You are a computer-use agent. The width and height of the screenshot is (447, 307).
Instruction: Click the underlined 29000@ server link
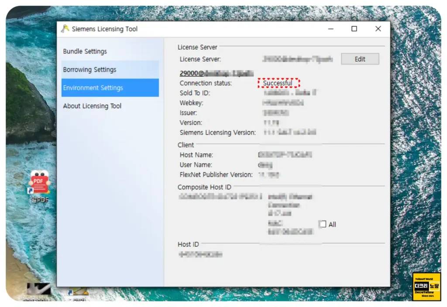(217, 73)
